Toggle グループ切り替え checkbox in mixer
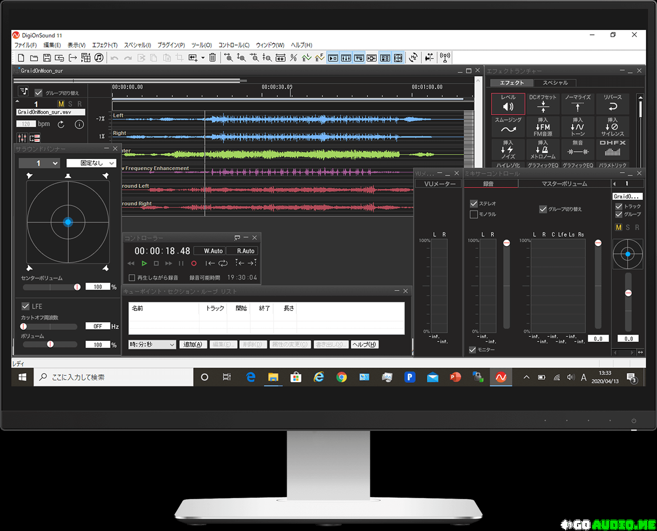 (x=543, y=209)
